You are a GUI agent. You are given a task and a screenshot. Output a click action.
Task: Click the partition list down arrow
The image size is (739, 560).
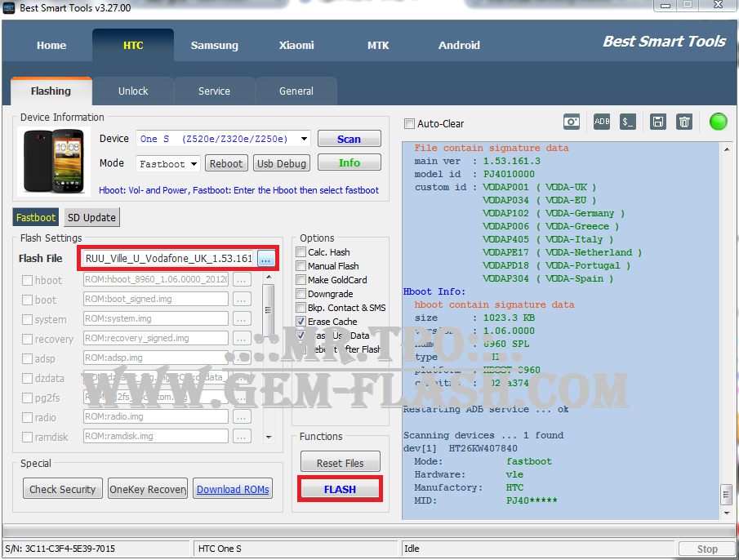pyautogui.click(x=268, y=437)
